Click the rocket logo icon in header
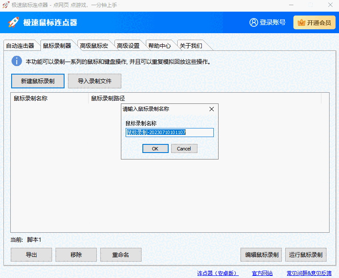 click(14, 23)
